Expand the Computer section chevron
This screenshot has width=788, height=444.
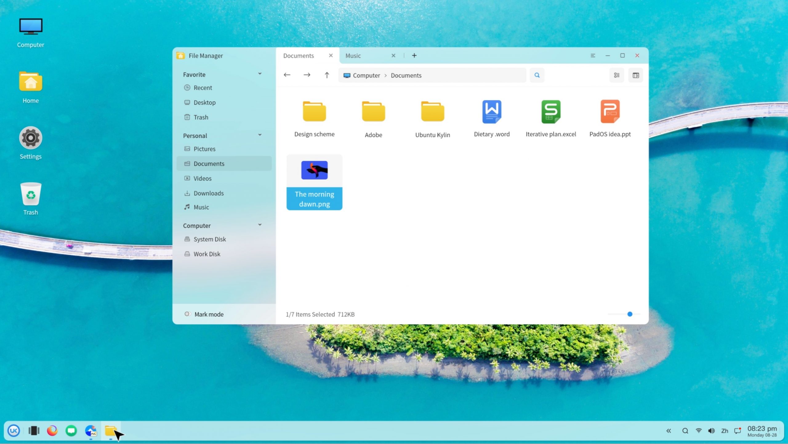pyautogui.click(x=259, y=225)
